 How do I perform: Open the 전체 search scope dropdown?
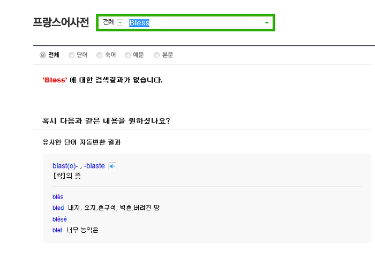pos(120,22)
